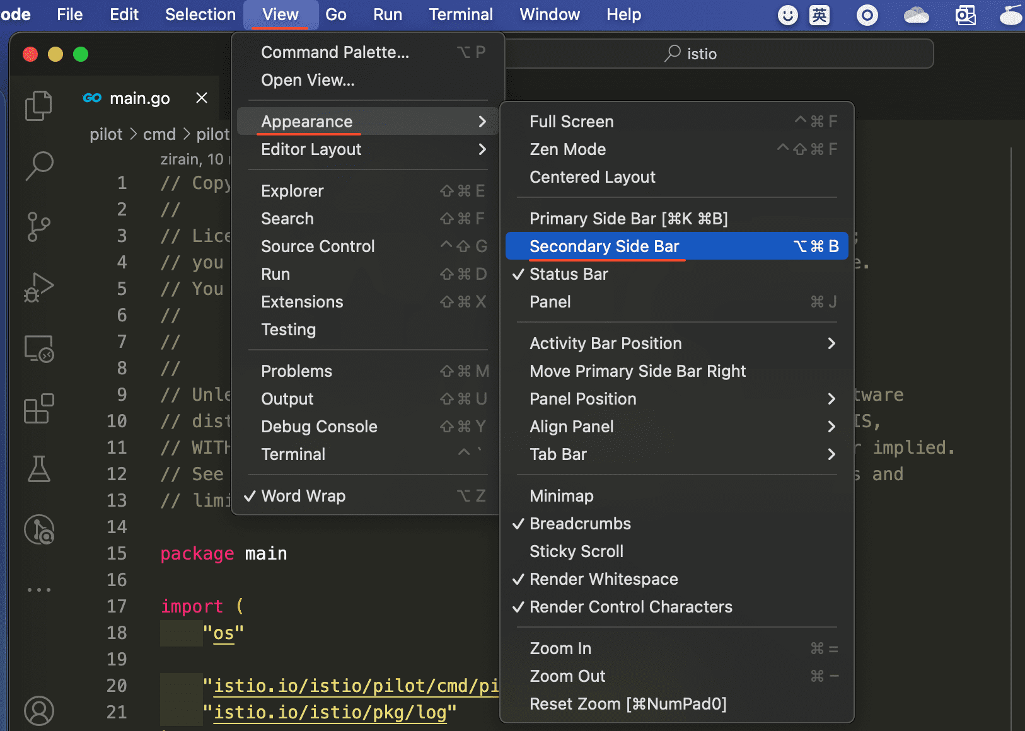Open the istio.io/istio/pkg/log import link
1025x731 pixels.
(x=330, y=712)
